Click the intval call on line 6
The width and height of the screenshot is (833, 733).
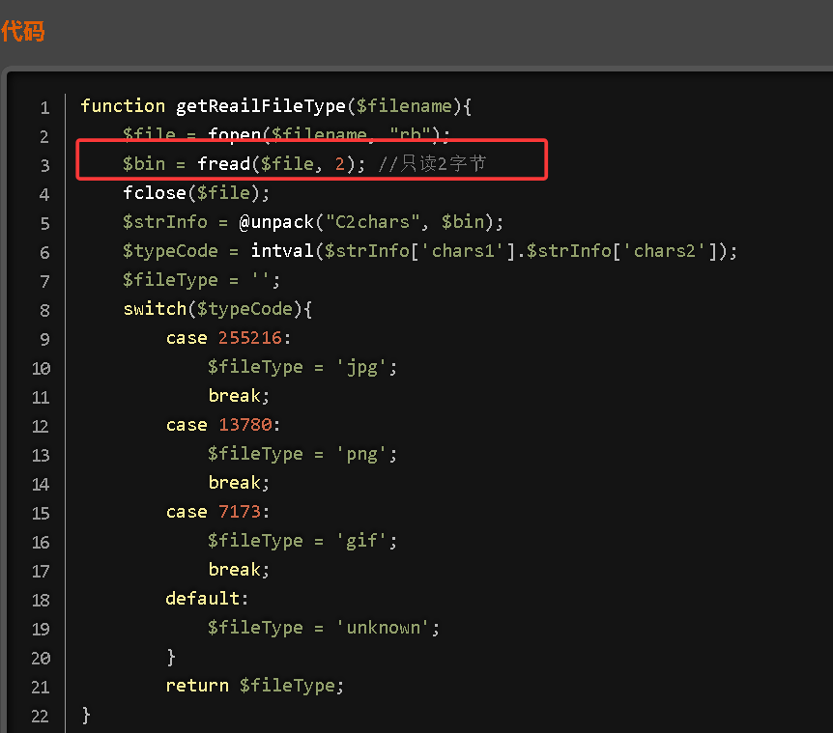click(282, 250)
